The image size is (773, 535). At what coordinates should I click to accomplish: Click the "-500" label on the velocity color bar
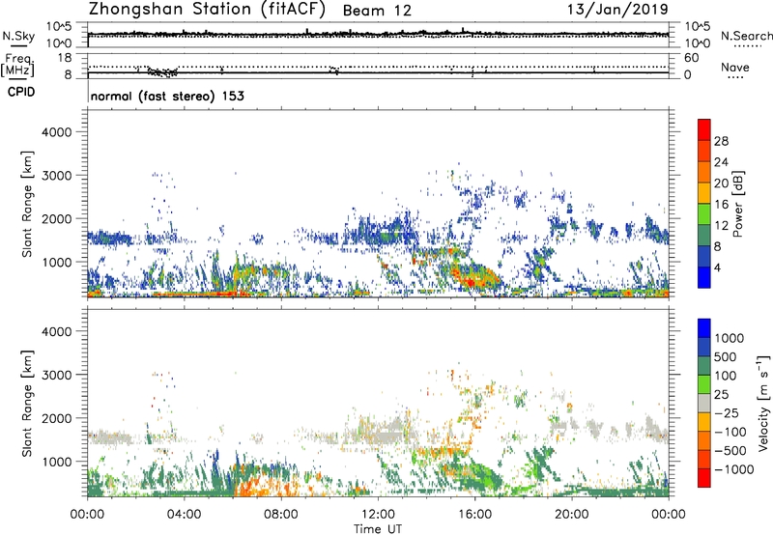(730, 451)
